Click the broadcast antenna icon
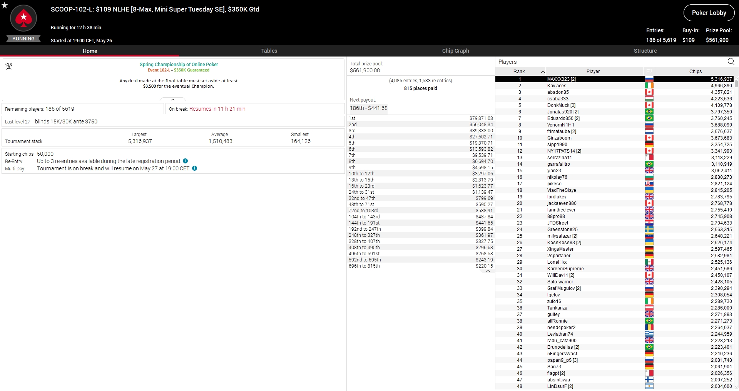 click(9, 66)
